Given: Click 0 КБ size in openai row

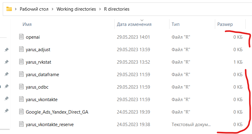Looking at the screenshot, I should coord(238,37).
